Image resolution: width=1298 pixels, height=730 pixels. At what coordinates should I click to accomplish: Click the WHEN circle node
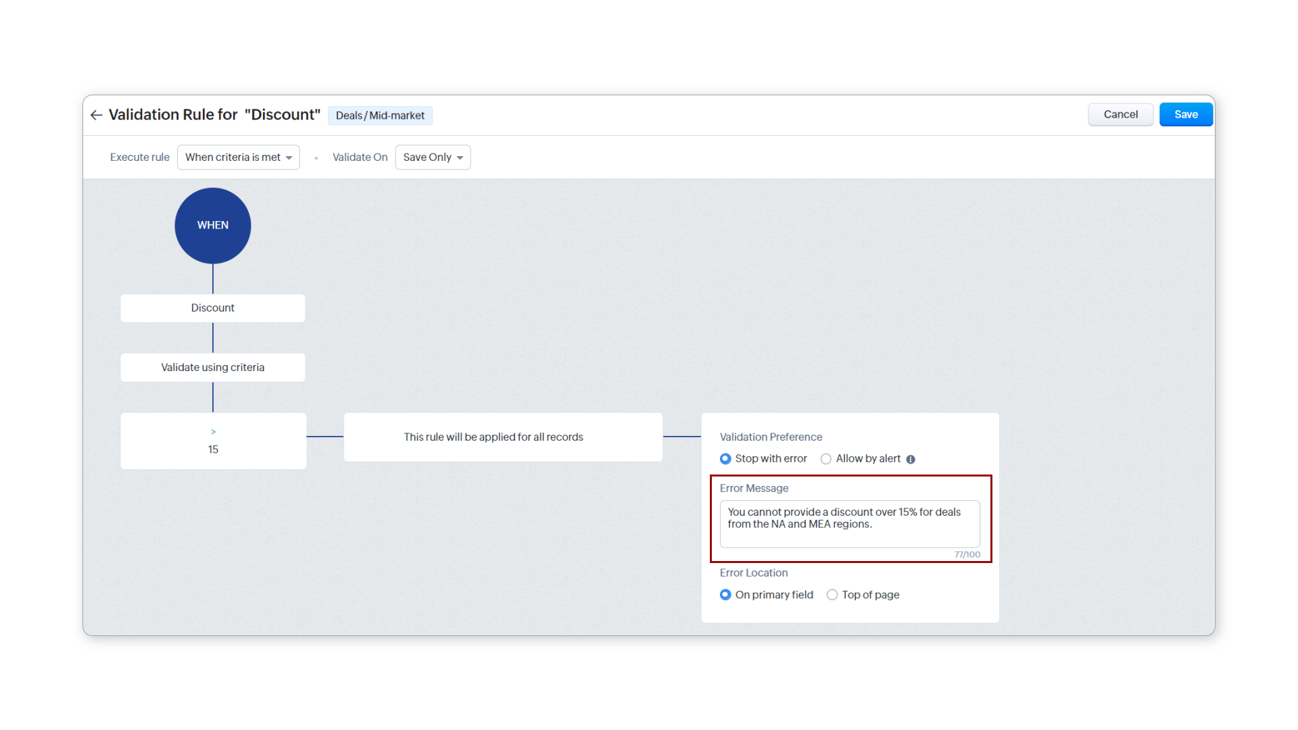(213, 225)
